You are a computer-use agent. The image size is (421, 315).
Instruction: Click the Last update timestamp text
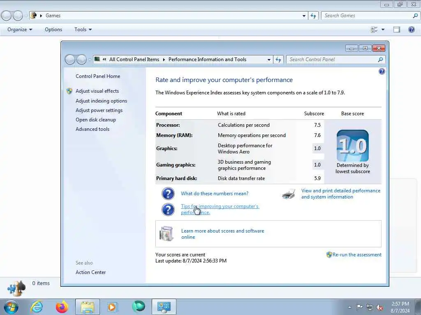[x=191, y=261]
